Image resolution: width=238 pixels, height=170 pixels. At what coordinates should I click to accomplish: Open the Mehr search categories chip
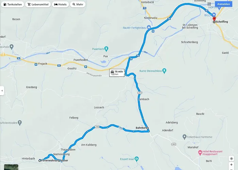[x=78, y=4]
